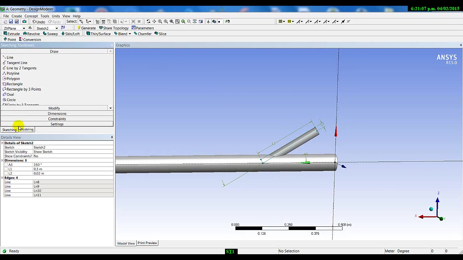Toggle the Display Points icon
Screen dimensions: 463x260
tap(219, 22)
